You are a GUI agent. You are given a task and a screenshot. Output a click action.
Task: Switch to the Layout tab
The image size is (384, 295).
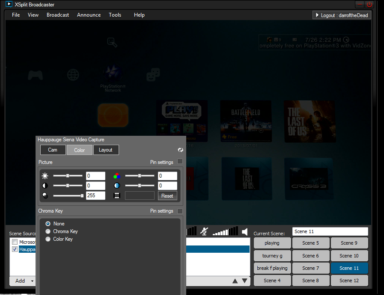click(x=106, y=150)
